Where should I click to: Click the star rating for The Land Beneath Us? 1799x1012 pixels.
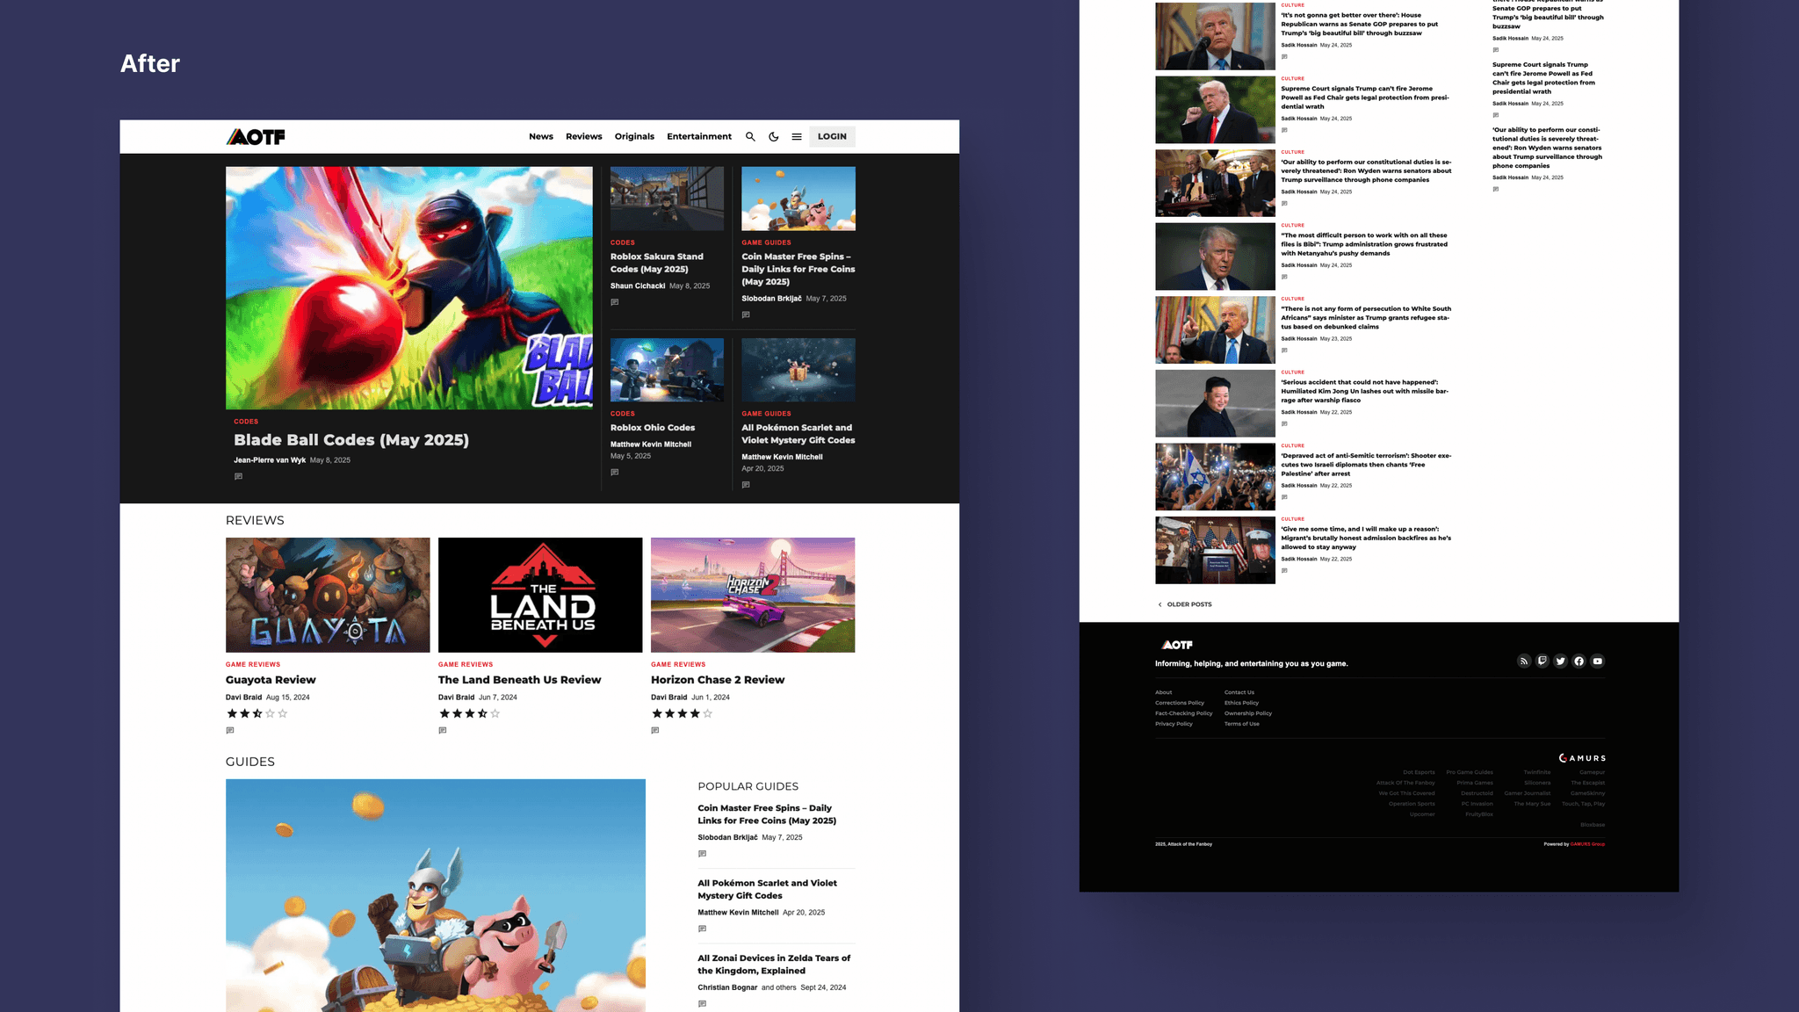click(x=470, y=714)
